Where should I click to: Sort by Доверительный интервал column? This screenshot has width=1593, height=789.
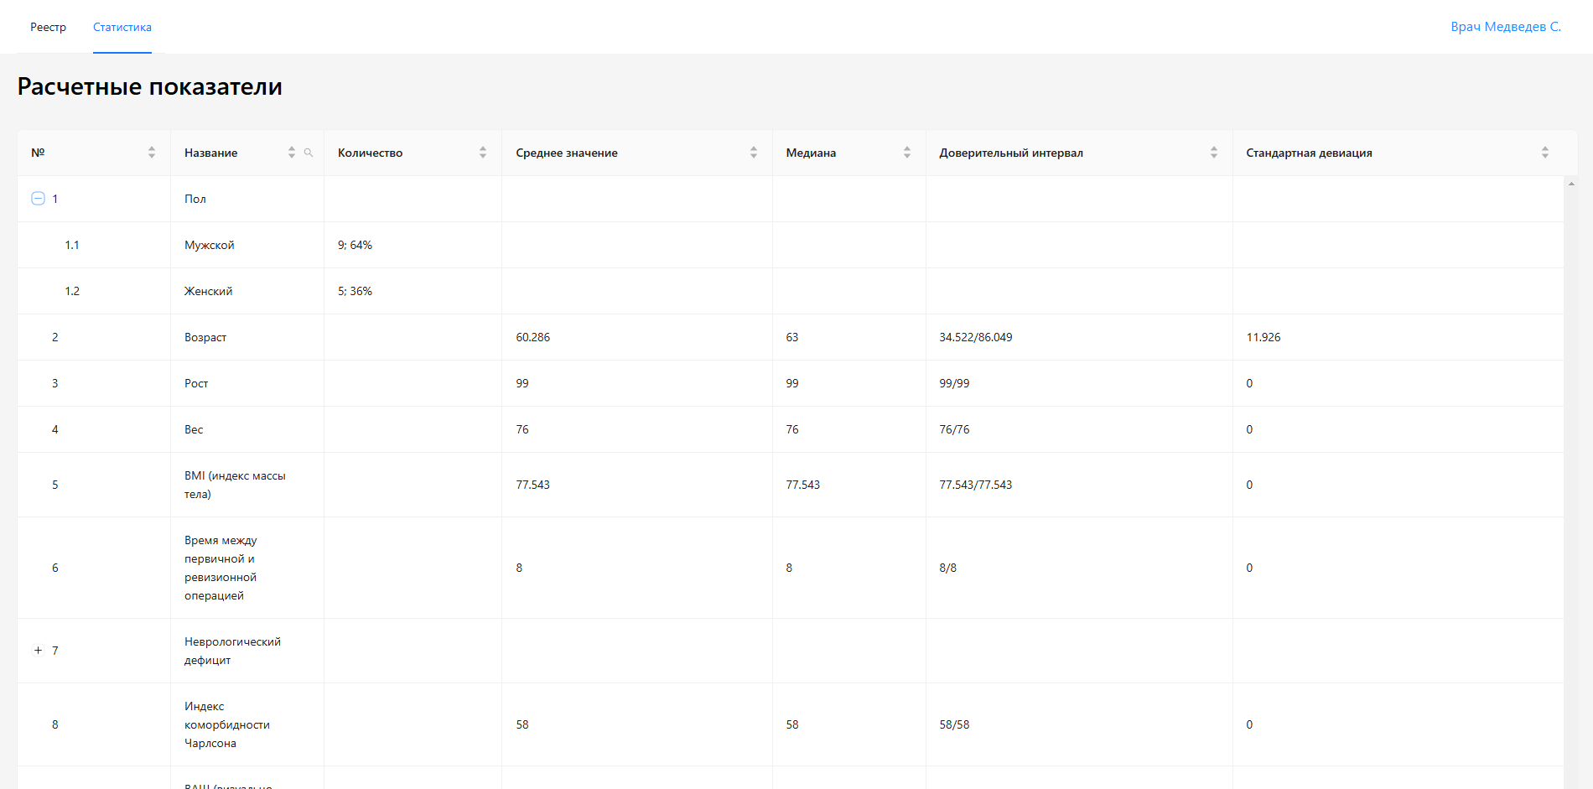tap(1214, 153)
